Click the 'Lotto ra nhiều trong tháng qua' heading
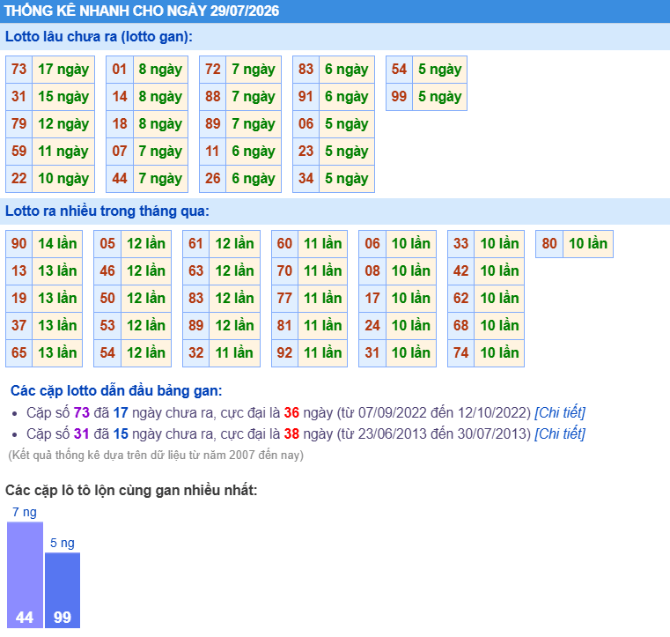Image resolution: width=670 pixels, height=637 pixels. [107, 211]
